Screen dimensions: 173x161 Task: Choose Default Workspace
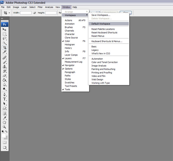pos(109,24)
